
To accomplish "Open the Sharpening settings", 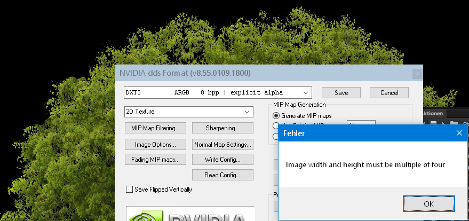I will pos(222,128).
